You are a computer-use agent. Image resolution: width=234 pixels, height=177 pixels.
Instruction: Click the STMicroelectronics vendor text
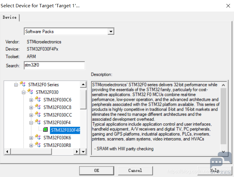[44, 42]
